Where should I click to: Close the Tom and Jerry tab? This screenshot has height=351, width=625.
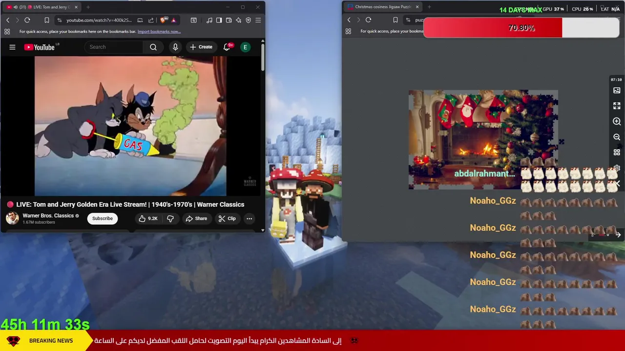point(76,7)
